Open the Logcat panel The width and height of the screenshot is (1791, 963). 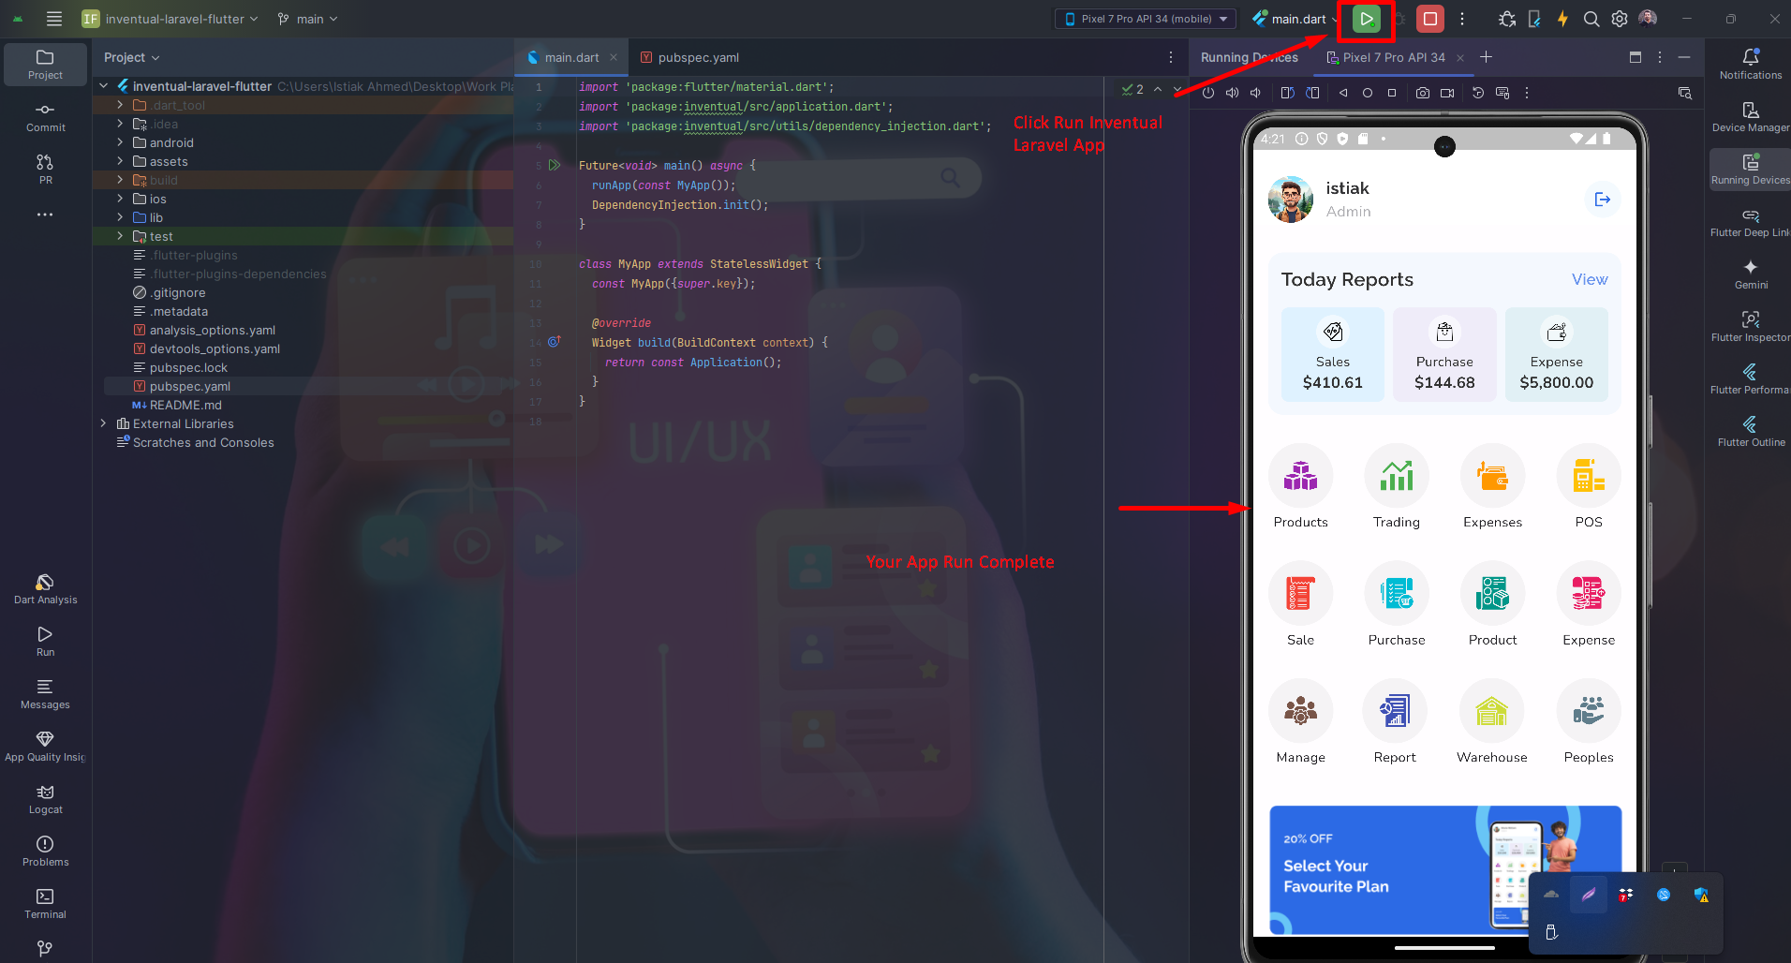pos(45,797)
